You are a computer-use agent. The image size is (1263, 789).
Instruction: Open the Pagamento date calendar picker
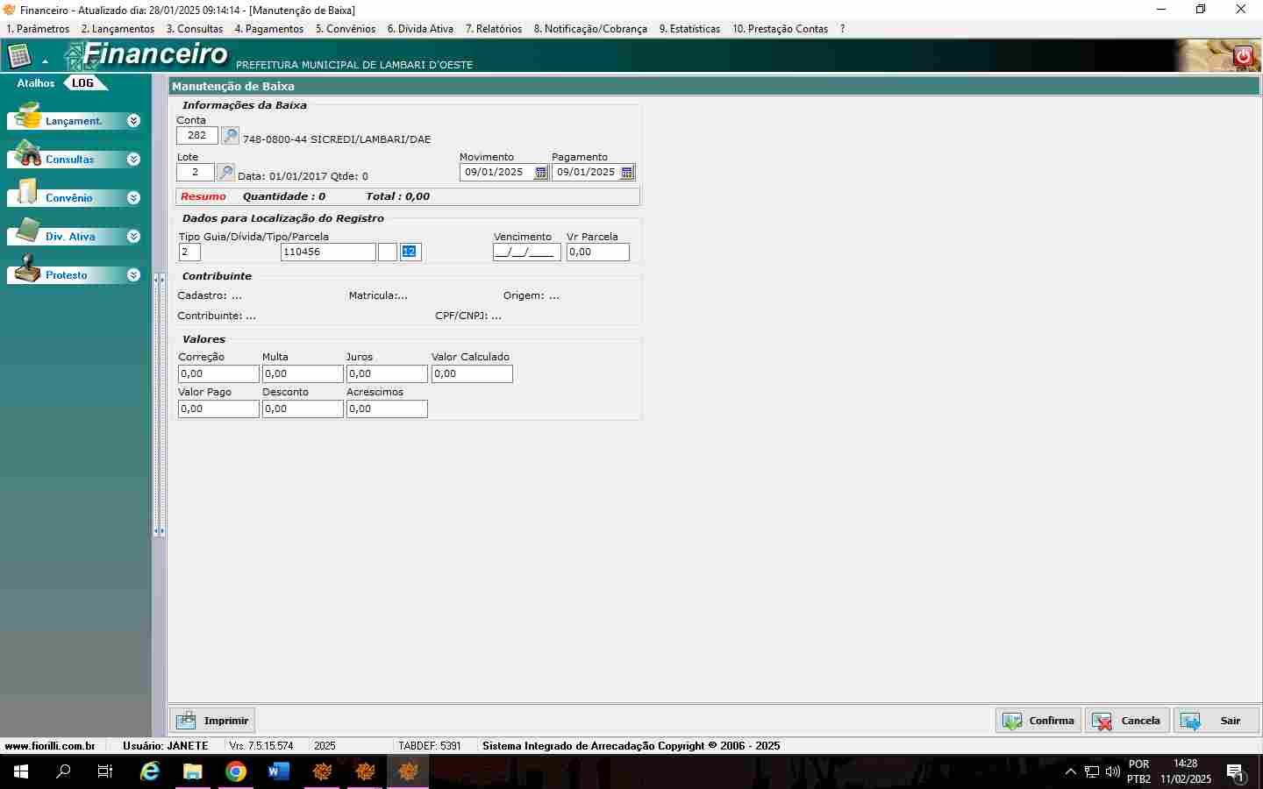[x=627, y=173]
